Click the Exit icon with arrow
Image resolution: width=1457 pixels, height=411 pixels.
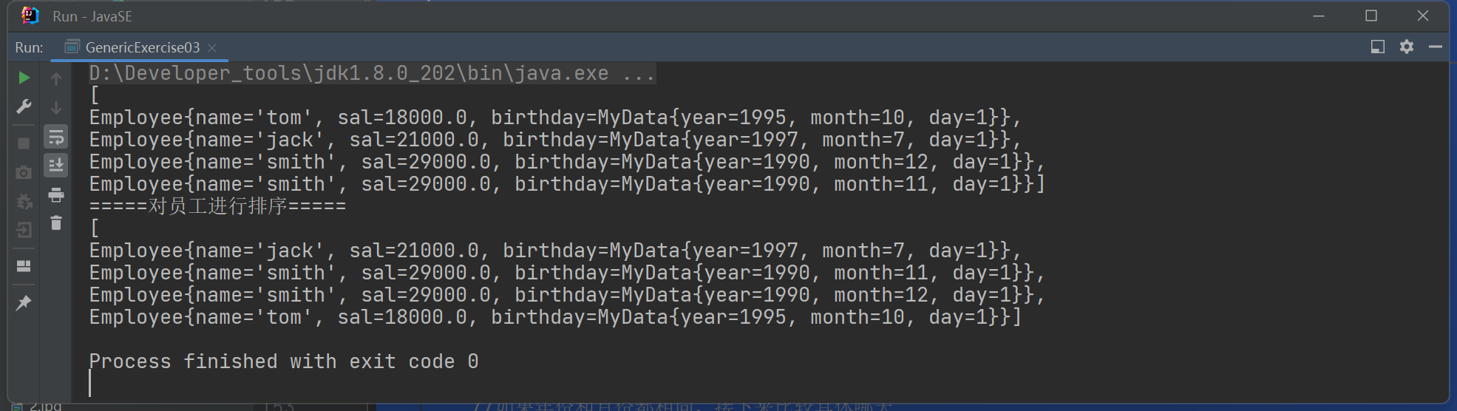coord(24,230)
